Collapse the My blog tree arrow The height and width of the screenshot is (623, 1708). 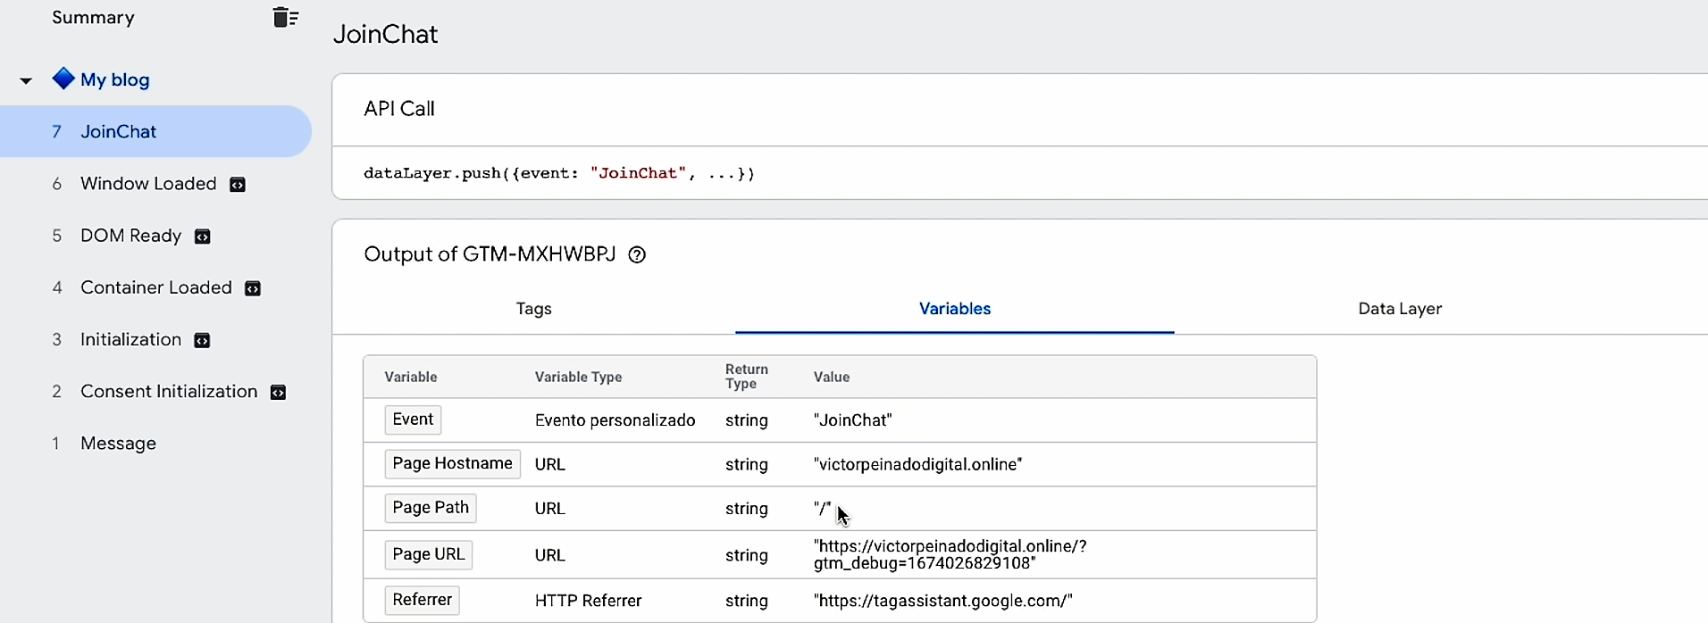tap(26, 80)
